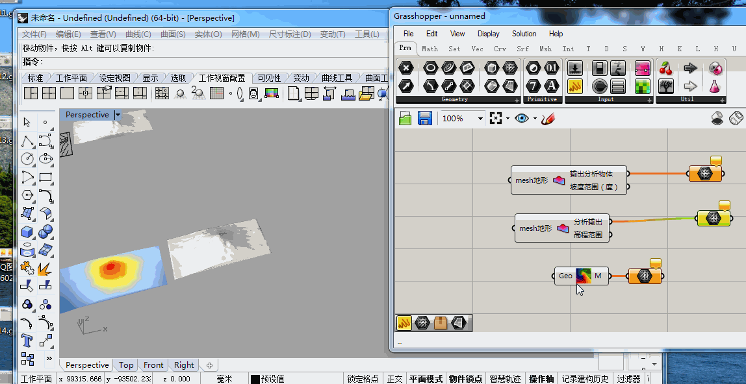
Task: Save Grasshopper document with floppy icon
Action: 424,118
